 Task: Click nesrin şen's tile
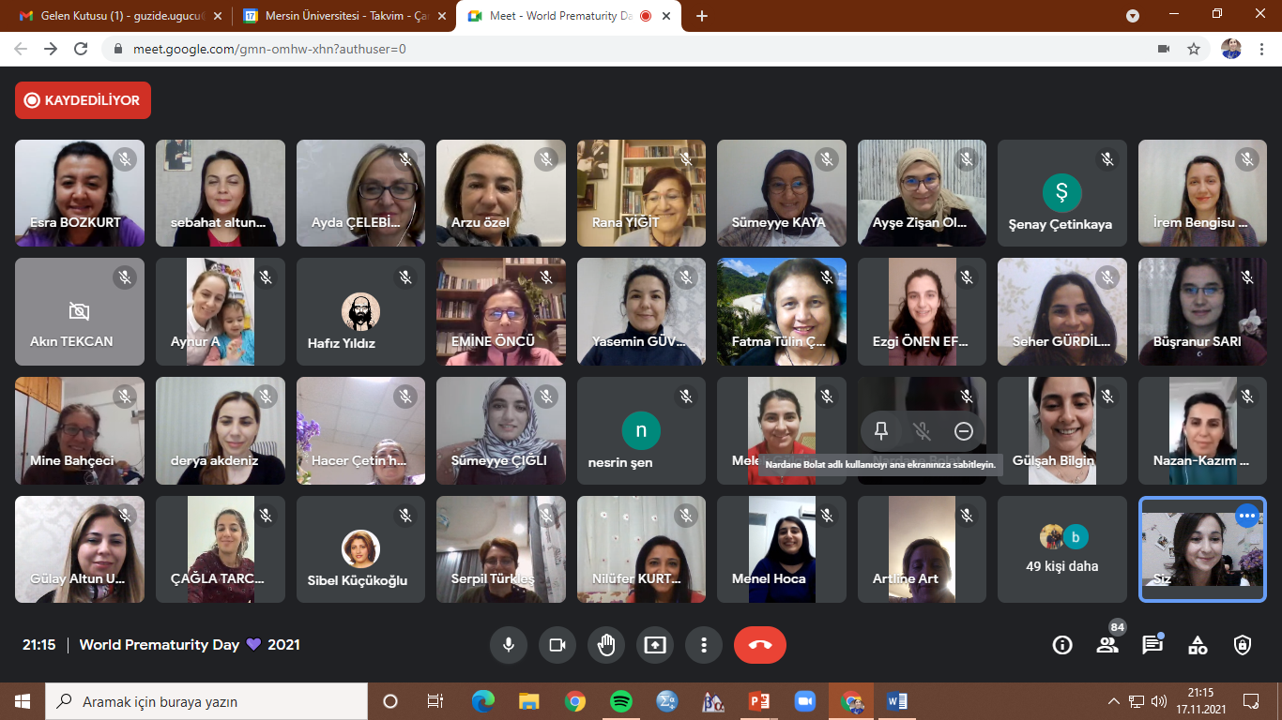pos(641,431)
